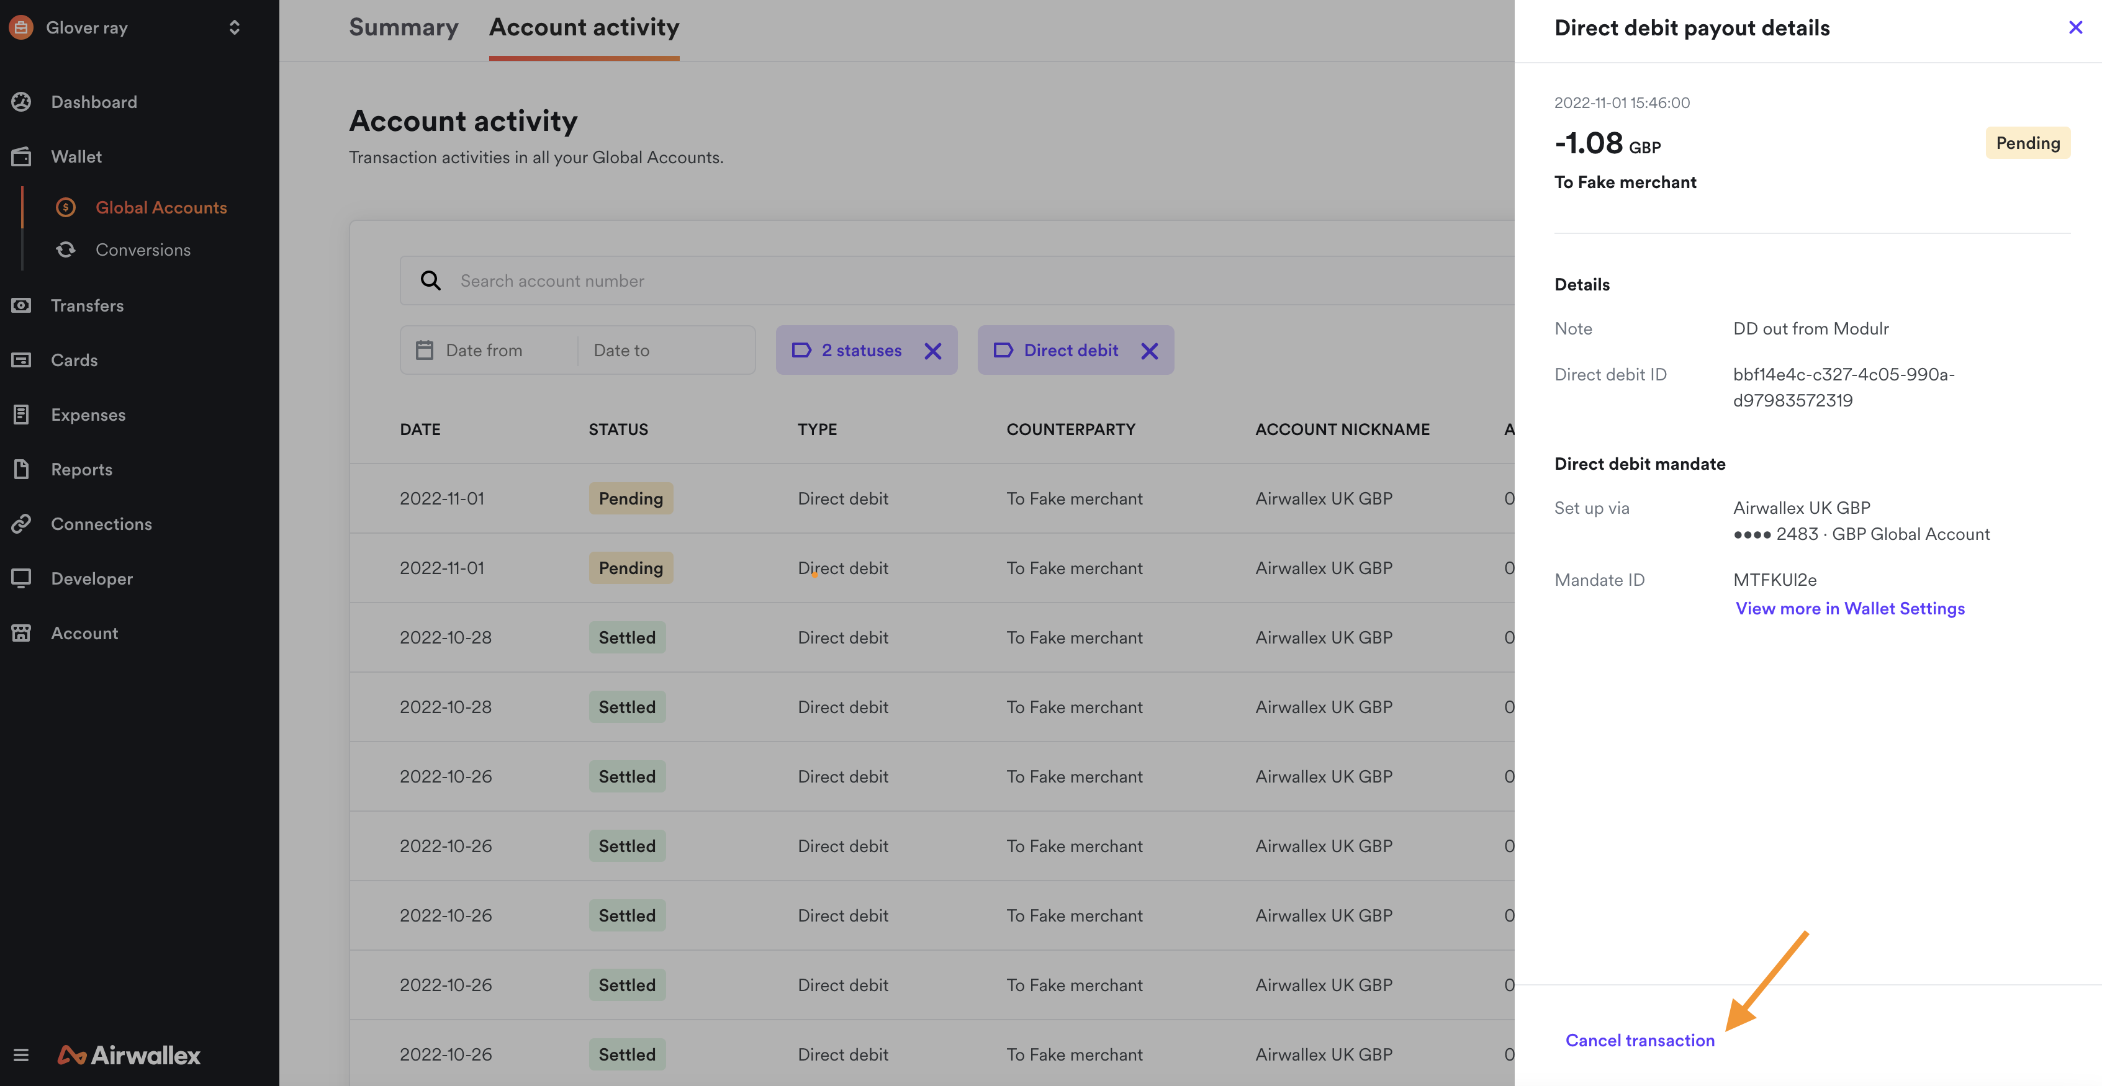Open Cards in the sidebar
Image resolution: width=2102 pixels, height=1086 pixels.
coord(74,360)
